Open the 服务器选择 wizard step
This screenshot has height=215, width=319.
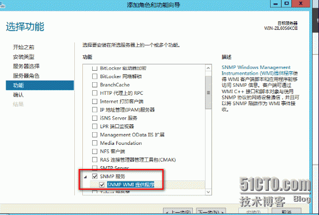26,66
